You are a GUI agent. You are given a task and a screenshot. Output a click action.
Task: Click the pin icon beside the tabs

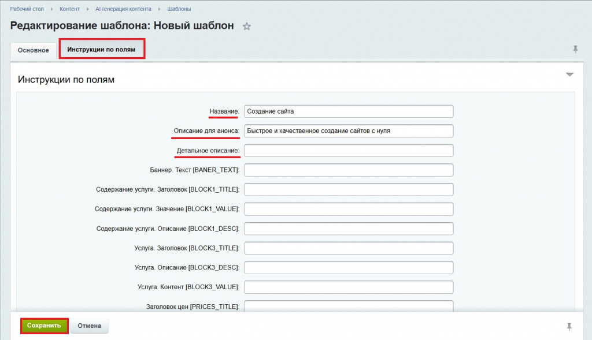click(575, 49)
